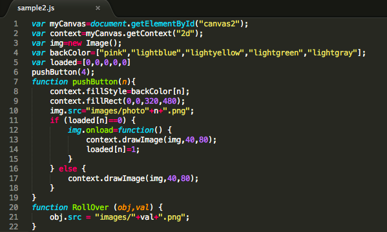The image size is (387, 232).
Task: Click line number 11 in gutter
Action: pyautogui.click(x=14, y=121)
